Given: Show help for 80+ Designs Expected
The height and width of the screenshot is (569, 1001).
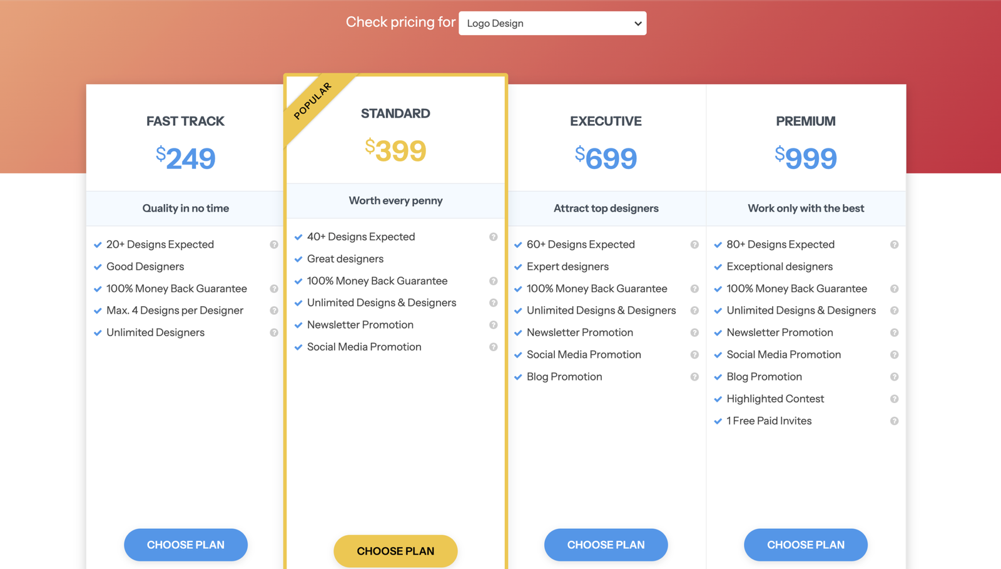Looking at the screenshot, I should tap(895, 245).
